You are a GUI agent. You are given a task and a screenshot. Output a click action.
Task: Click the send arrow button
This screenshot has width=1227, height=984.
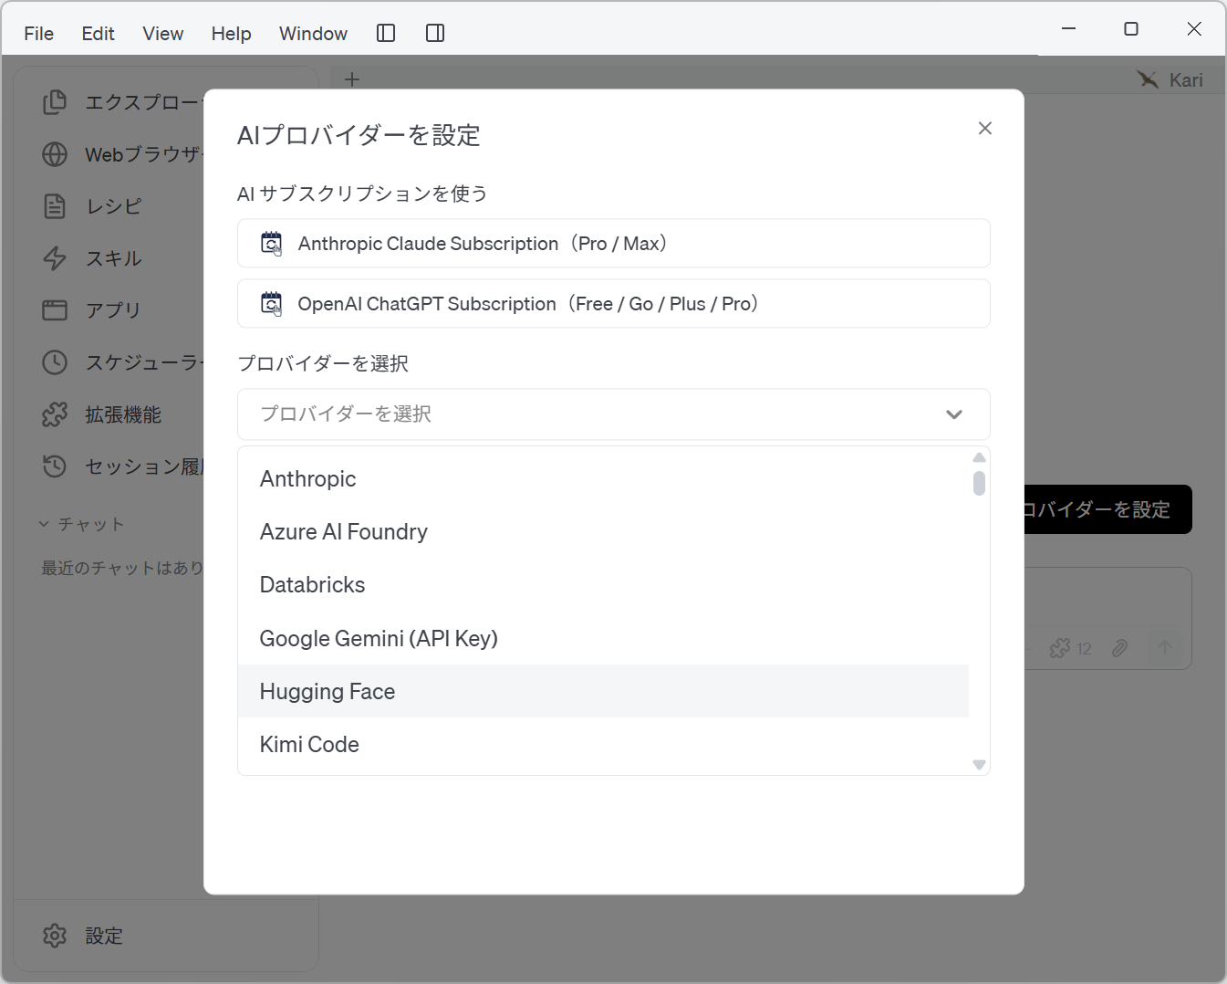pyautogui.click(x=1165, y=648)
